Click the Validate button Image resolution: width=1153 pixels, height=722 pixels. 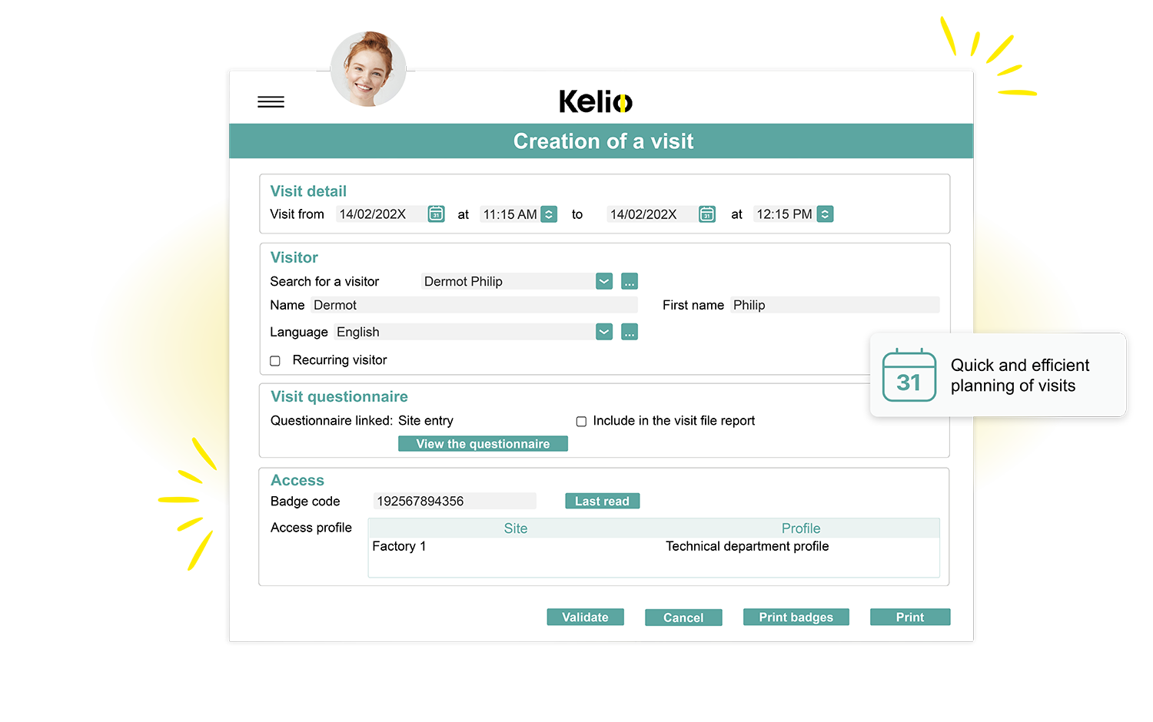point(585,617)
